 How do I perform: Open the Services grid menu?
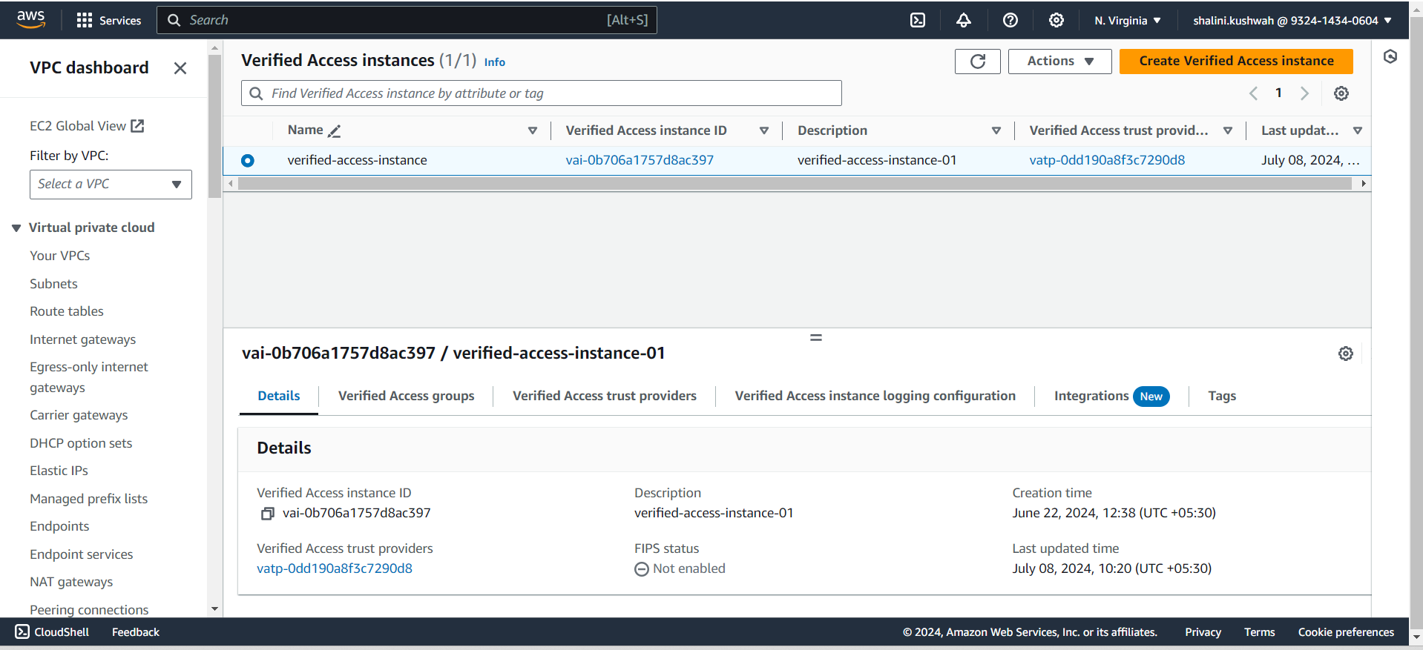pos(108,20)
